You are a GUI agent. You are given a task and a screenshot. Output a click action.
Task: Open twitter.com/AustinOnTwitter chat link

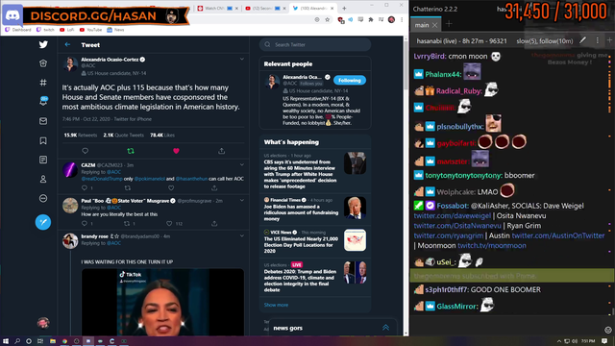coord(558,235)
